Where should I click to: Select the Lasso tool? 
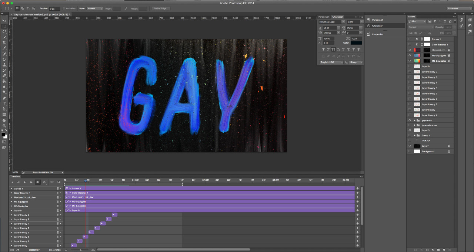pyautogui.click(x=4, y=32)
